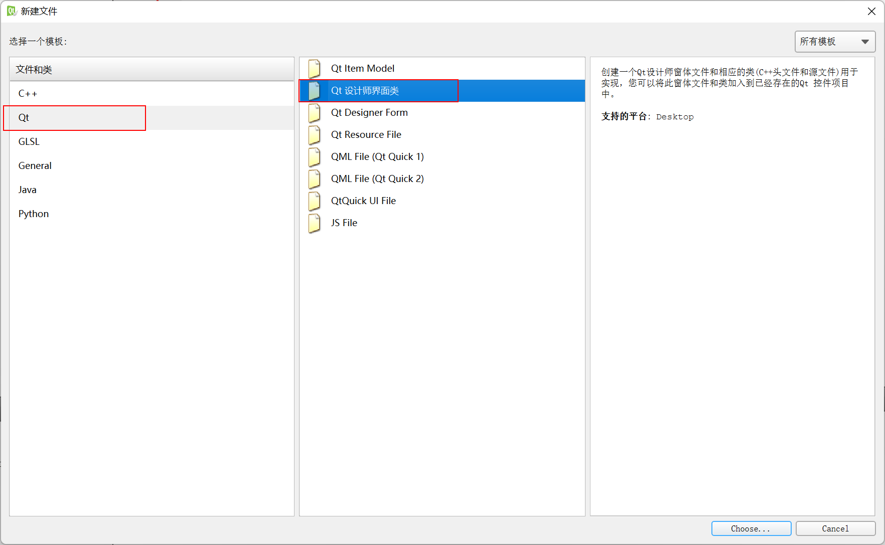Screen dimensions: 885x545
Task: Select the C++ category
Action: pos(152,94)
